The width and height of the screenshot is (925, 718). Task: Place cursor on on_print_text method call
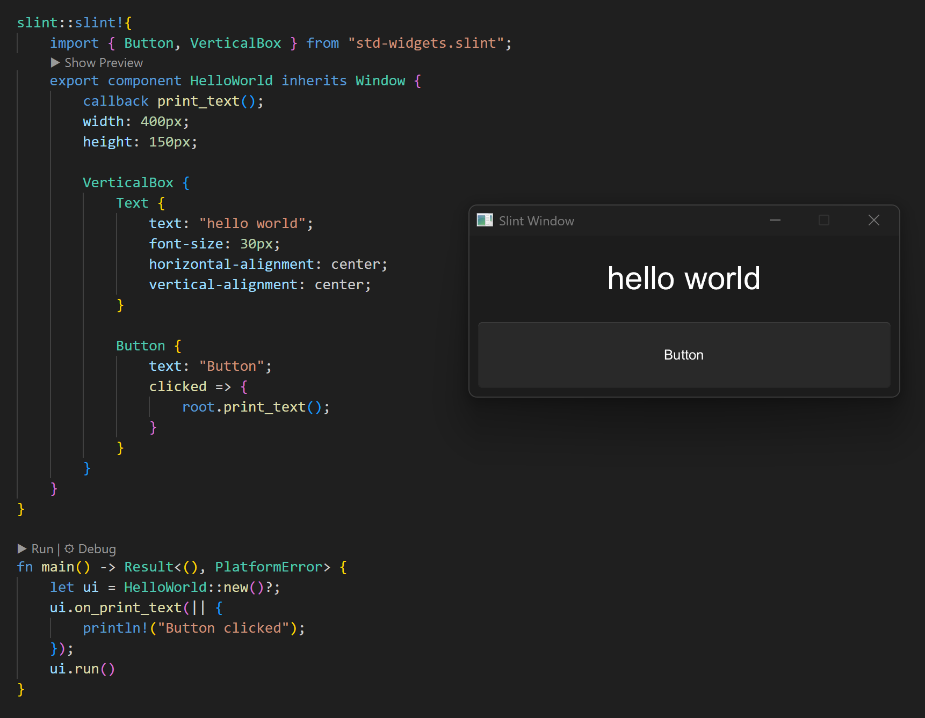coord(128,607)
